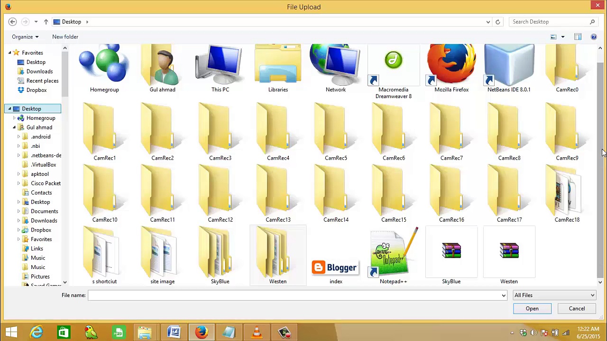Screen dimensions: 607x341
Task: Open the Organize menu
Action: (25, 36)
